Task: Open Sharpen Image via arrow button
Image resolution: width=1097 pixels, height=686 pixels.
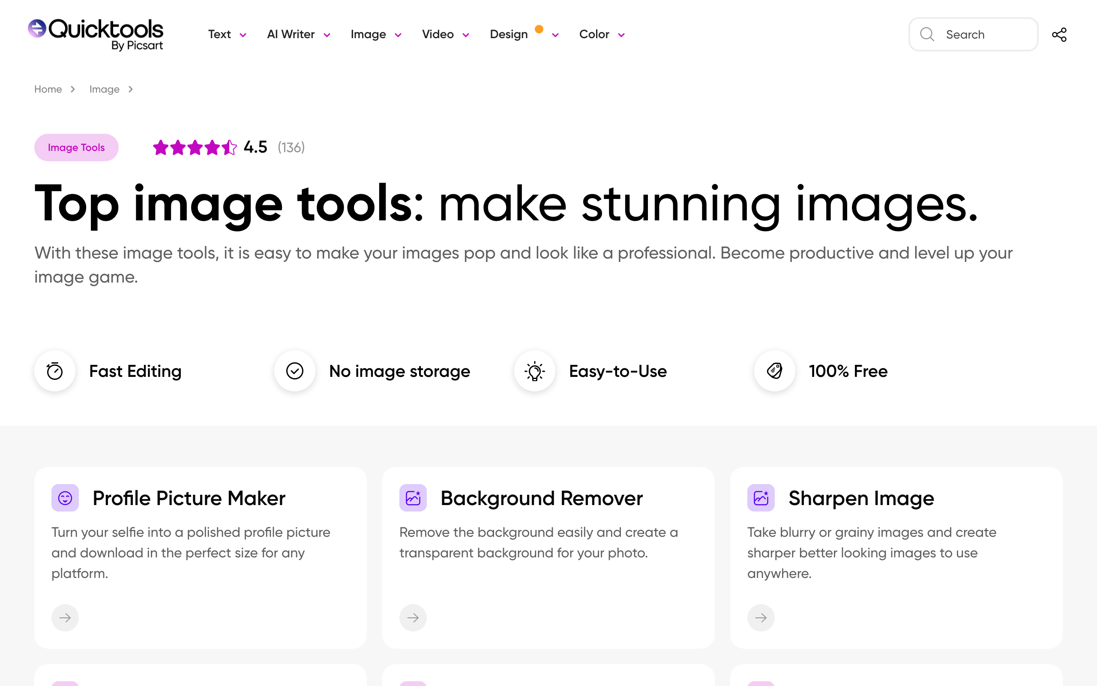Action: click(x=761, y=617)
